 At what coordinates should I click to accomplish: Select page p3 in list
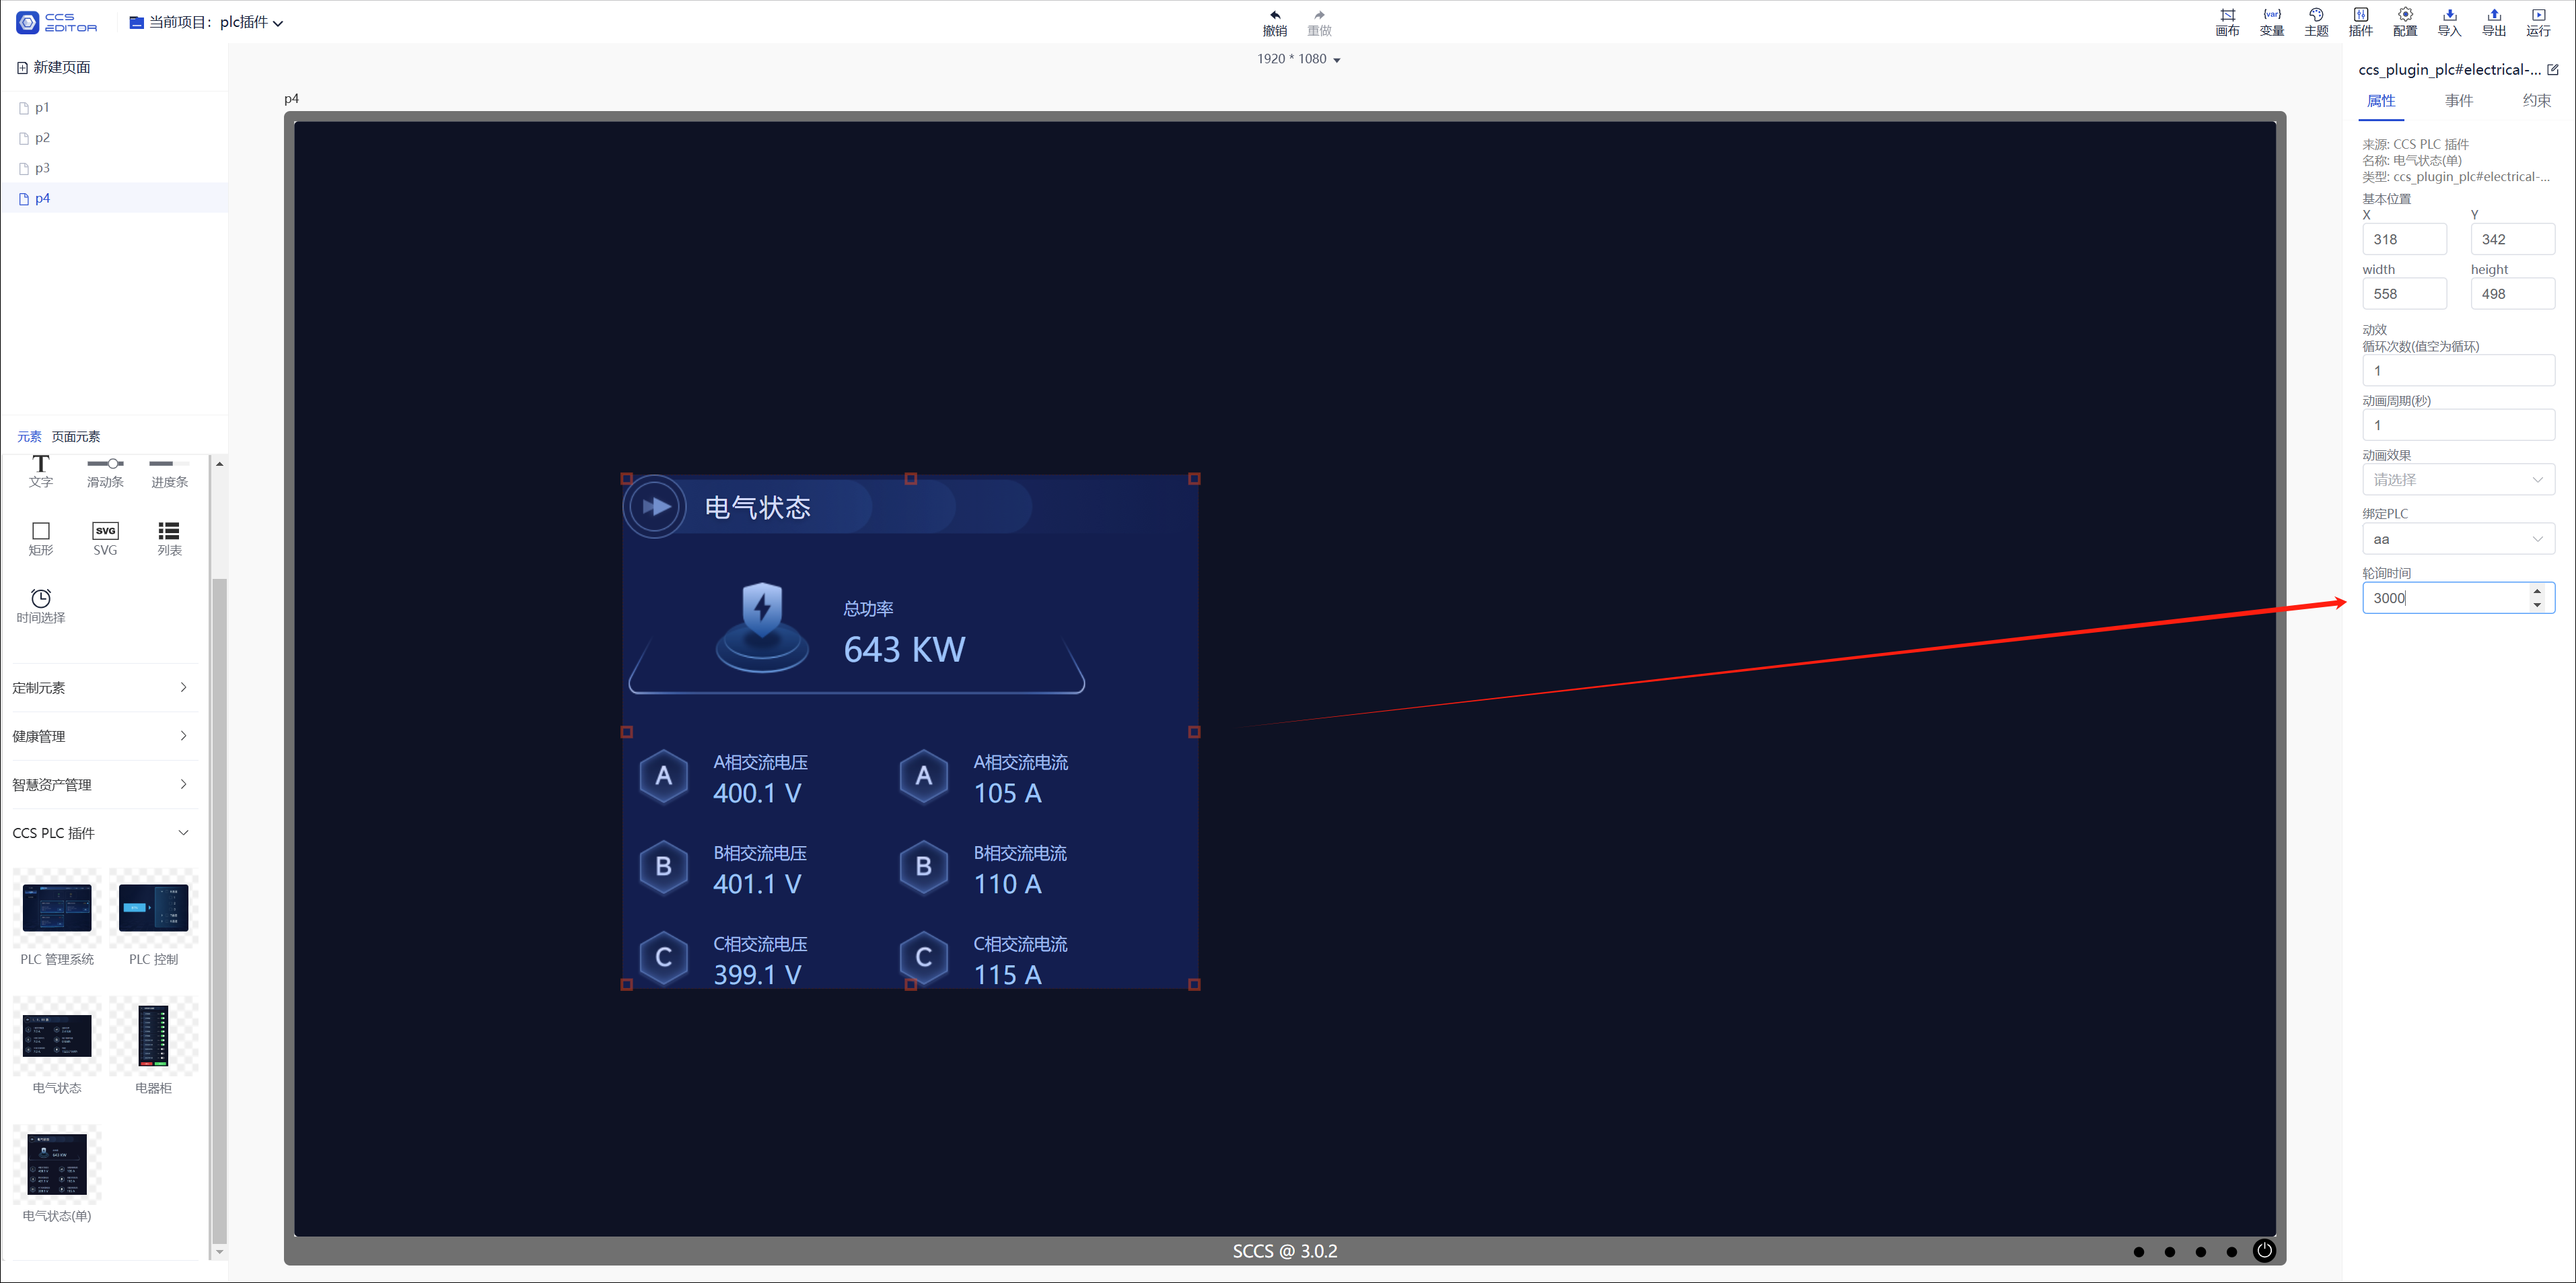click(114, 168)
